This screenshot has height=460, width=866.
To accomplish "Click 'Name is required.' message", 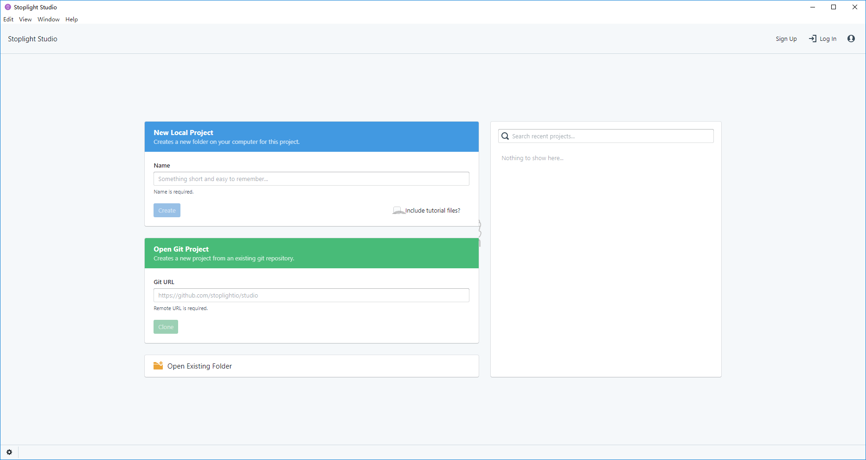I will pyautogui.click(x=173, y=192).
